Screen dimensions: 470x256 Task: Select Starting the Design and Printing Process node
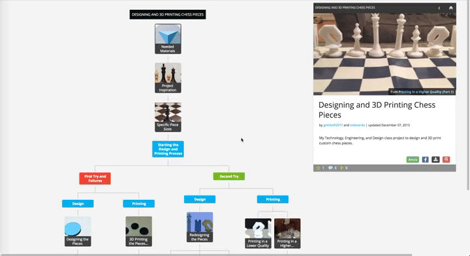[168, 149]
